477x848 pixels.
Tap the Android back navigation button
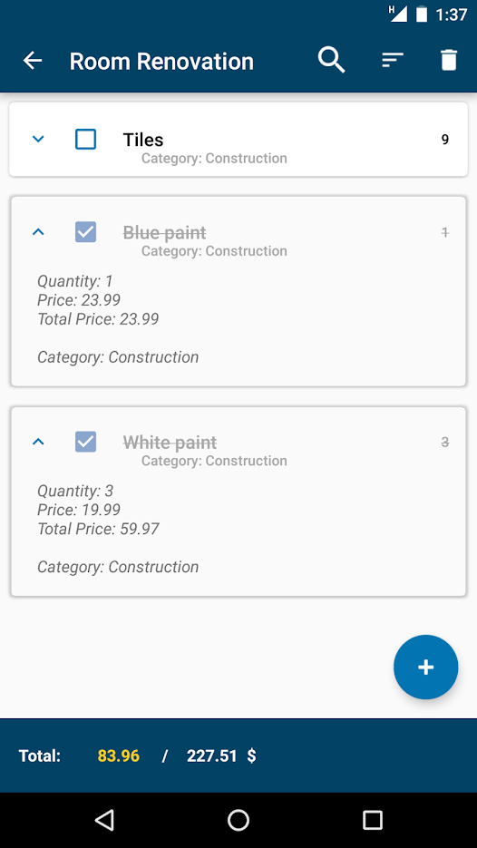pyautogui.click(x=104, y=820)
